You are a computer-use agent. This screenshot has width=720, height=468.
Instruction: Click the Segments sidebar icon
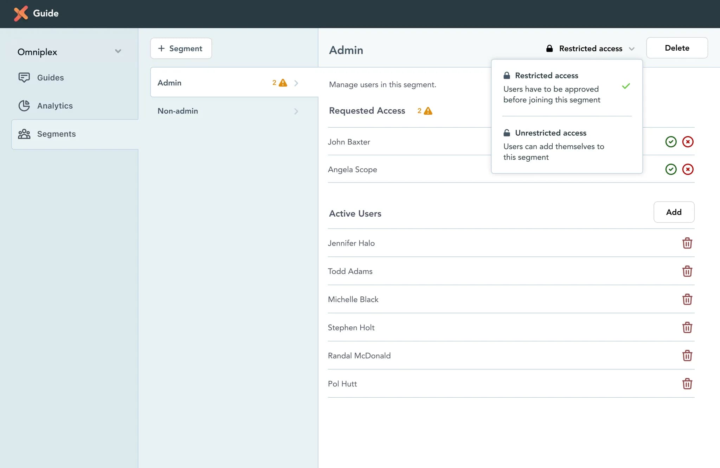click(23, 134)
